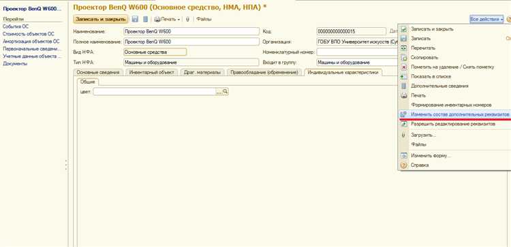Open the Документы navigation link

[x=15, y=64]
